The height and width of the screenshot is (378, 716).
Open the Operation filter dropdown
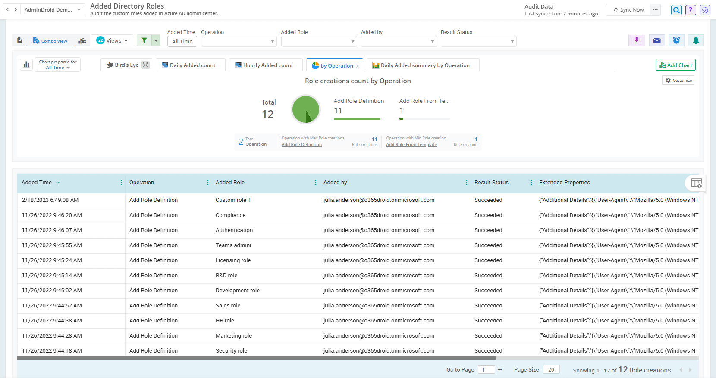coord(239,41)
